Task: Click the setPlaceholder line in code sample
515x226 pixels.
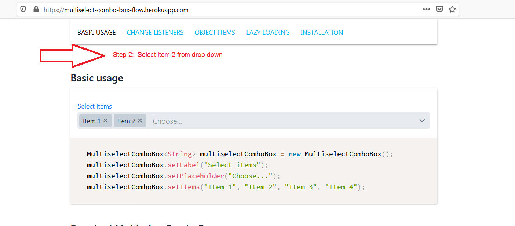Action: (183, 176)
